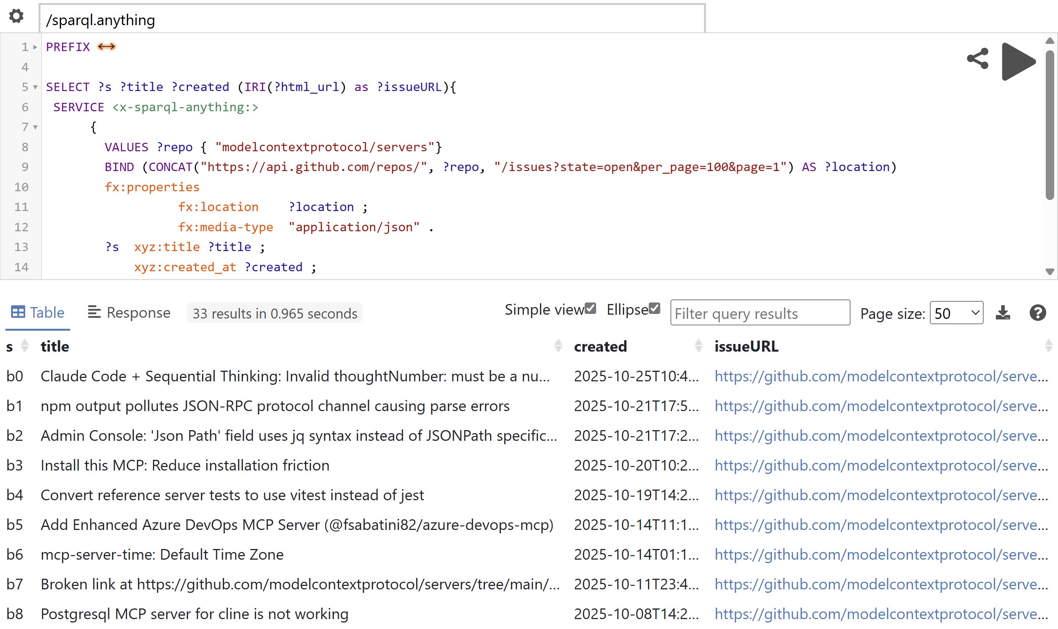Sort results by issueURL column arrows
This screenshot has height=629, width=1058.
pos(1048,346)
